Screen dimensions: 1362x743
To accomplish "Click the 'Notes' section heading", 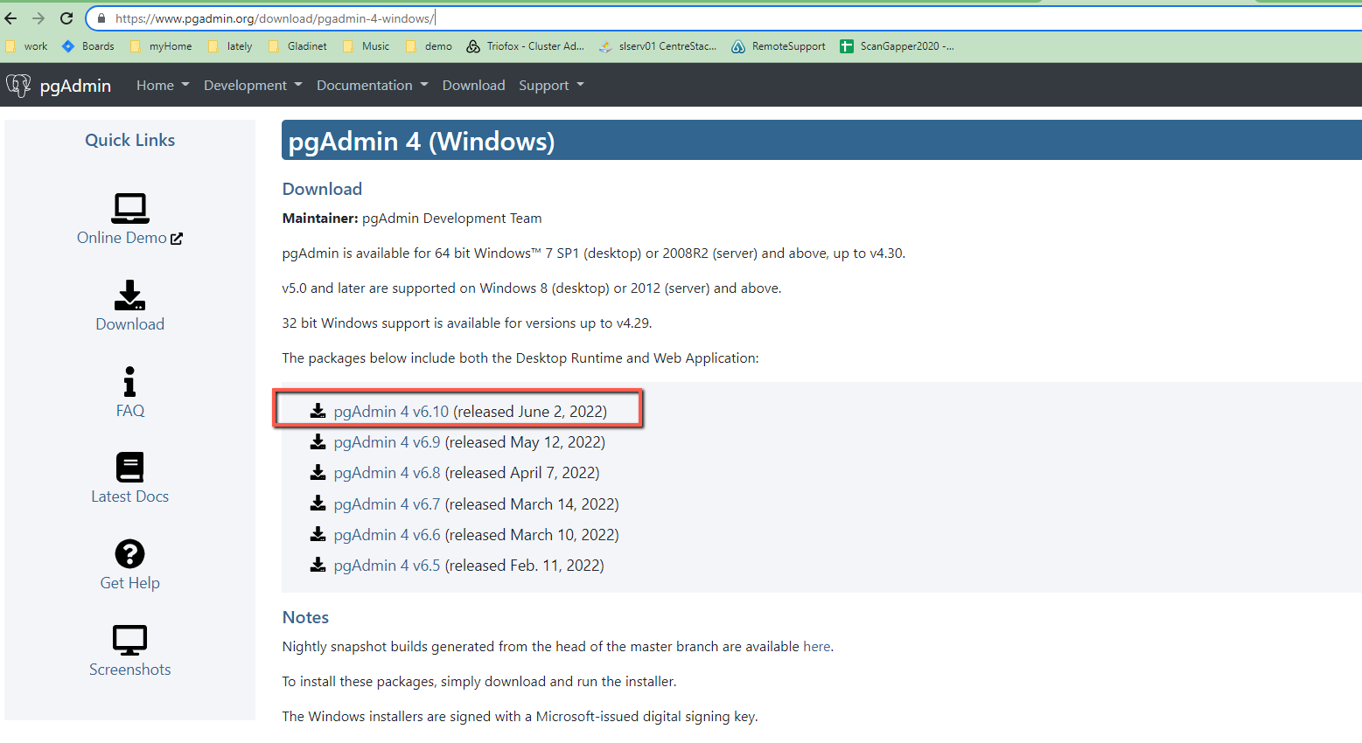I will (306, 617).
